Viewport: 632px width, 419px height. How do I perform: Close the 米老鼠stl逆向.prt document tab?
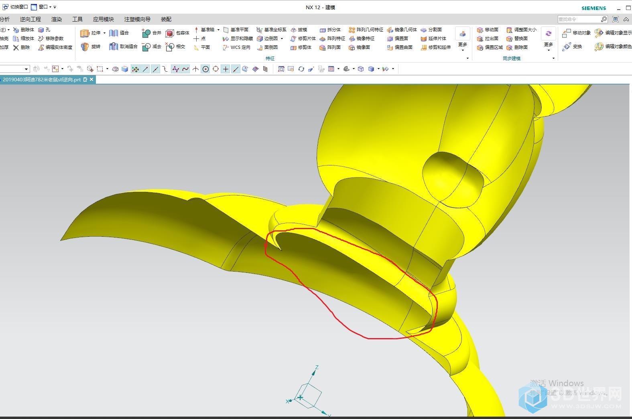[91, 80]
